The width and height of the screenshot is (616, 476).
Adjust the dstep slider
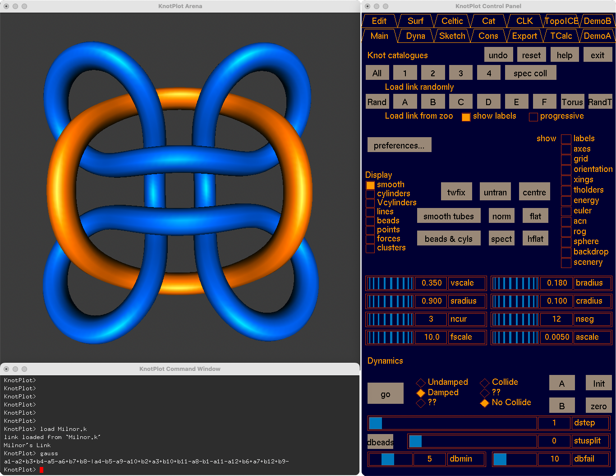click(x=452, y=423)
